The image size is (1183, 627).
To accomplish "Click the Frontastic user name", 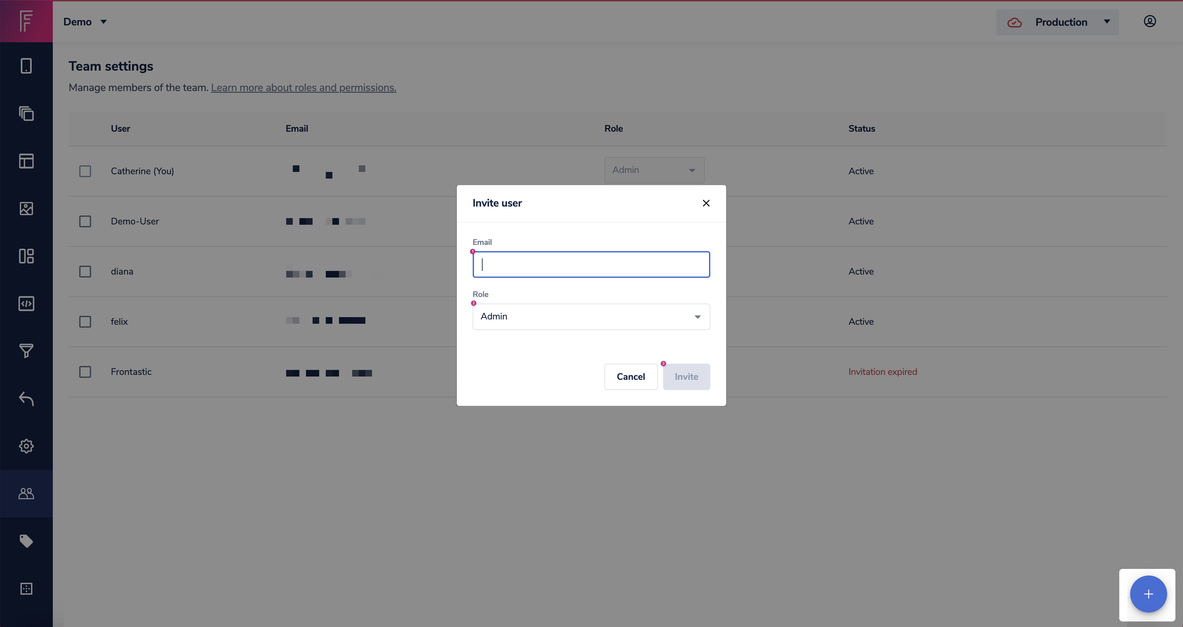I will tap(131, 372).
